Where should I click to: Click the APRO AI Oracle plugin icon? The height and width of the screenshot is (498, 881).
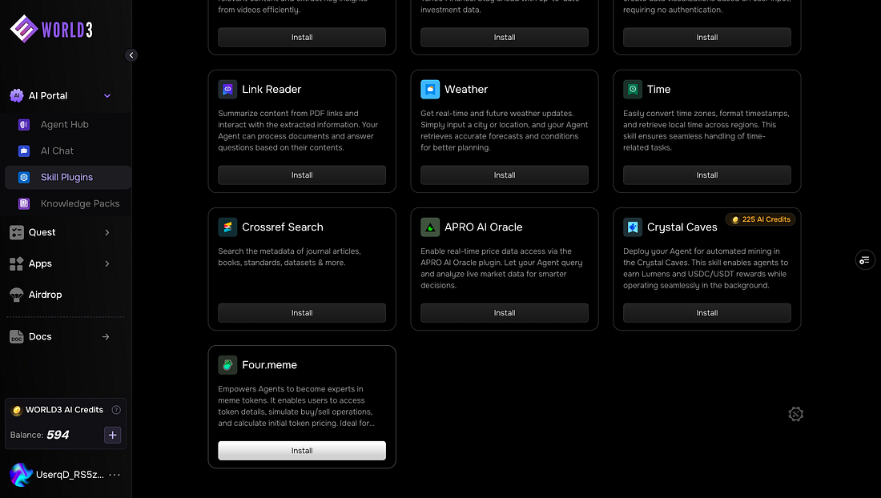[x=430, y=227]
